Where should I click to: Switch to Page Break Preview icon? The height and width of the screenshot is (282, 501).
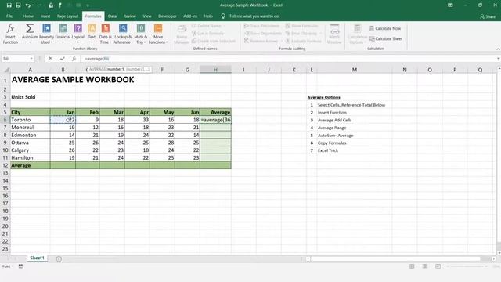click(x=438, y=266)
